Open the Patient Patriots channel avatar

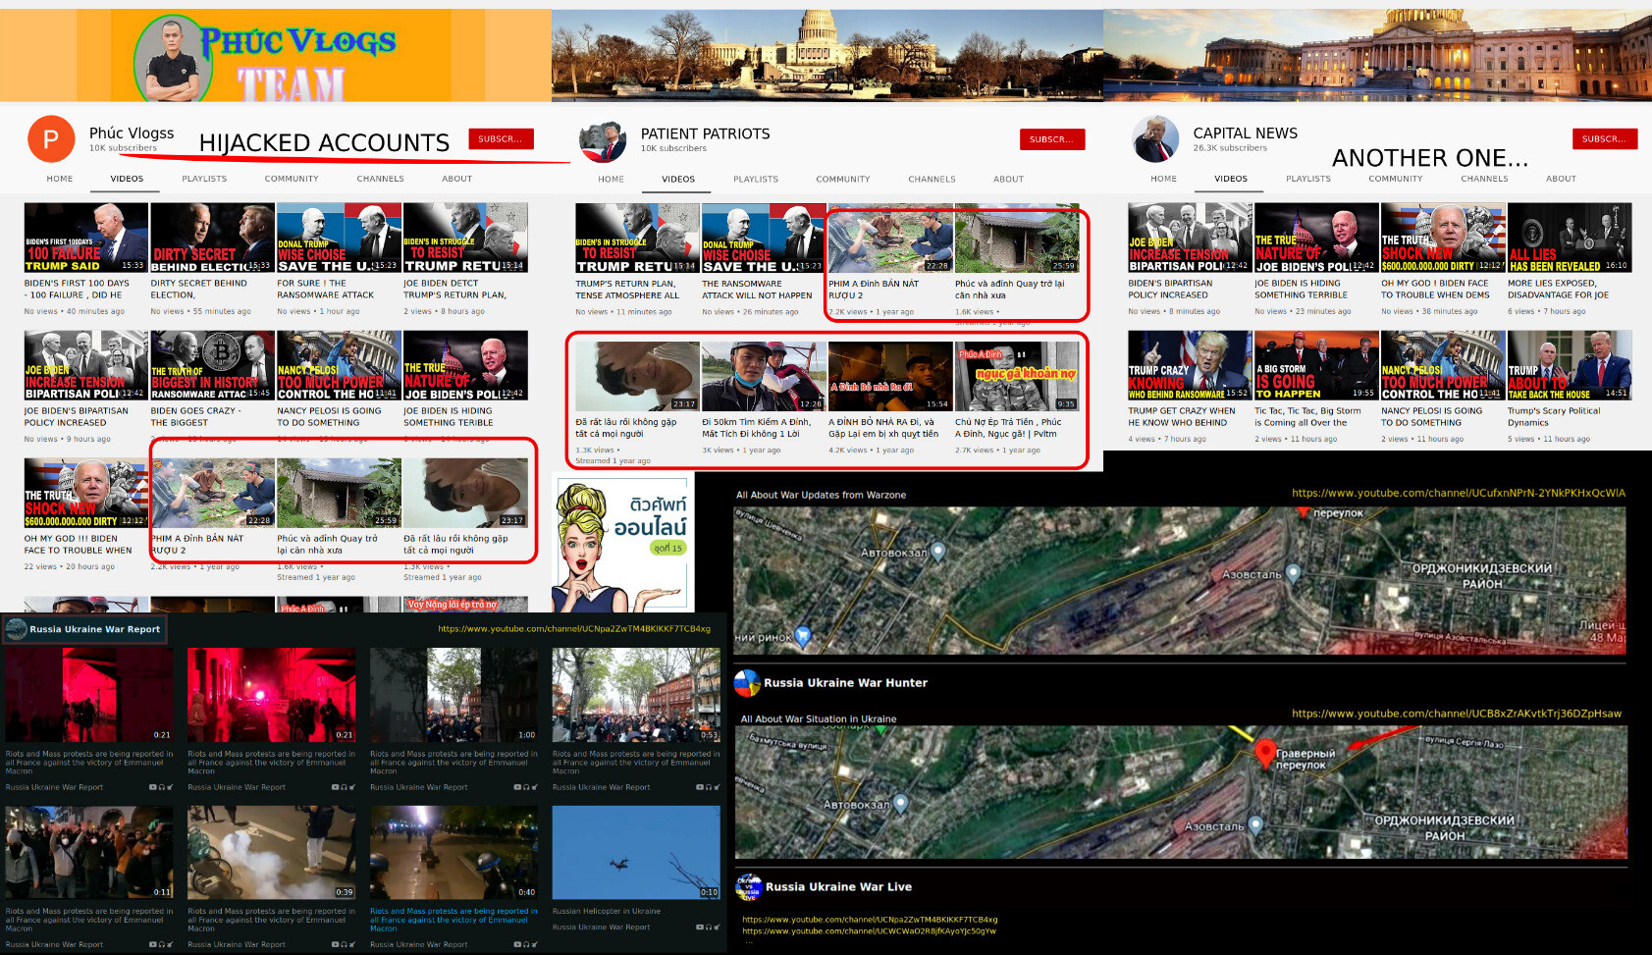click(603, 142)
